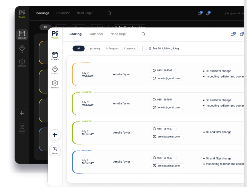Click the email chip in the In Progress booking
This screenshot has height=187, width=247.
click(167, 166)
